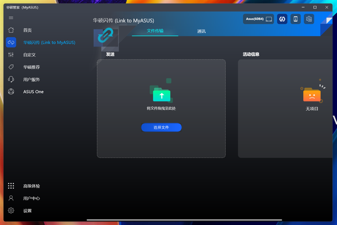Image resolution: width=337 pixels, height=225 pixels.
Task: Minimize the MyASUS window
Action: pos(303,7)
